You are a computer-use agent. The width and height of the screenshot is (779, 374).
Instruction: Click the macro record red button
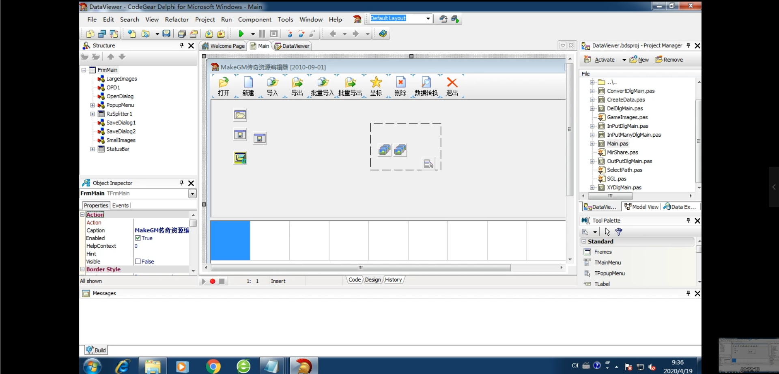click(x=213, y=281)
